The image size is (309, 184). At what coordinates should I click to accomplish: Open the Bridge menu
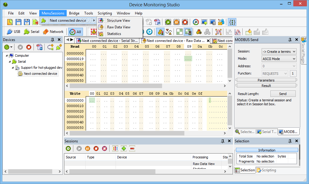74,13
